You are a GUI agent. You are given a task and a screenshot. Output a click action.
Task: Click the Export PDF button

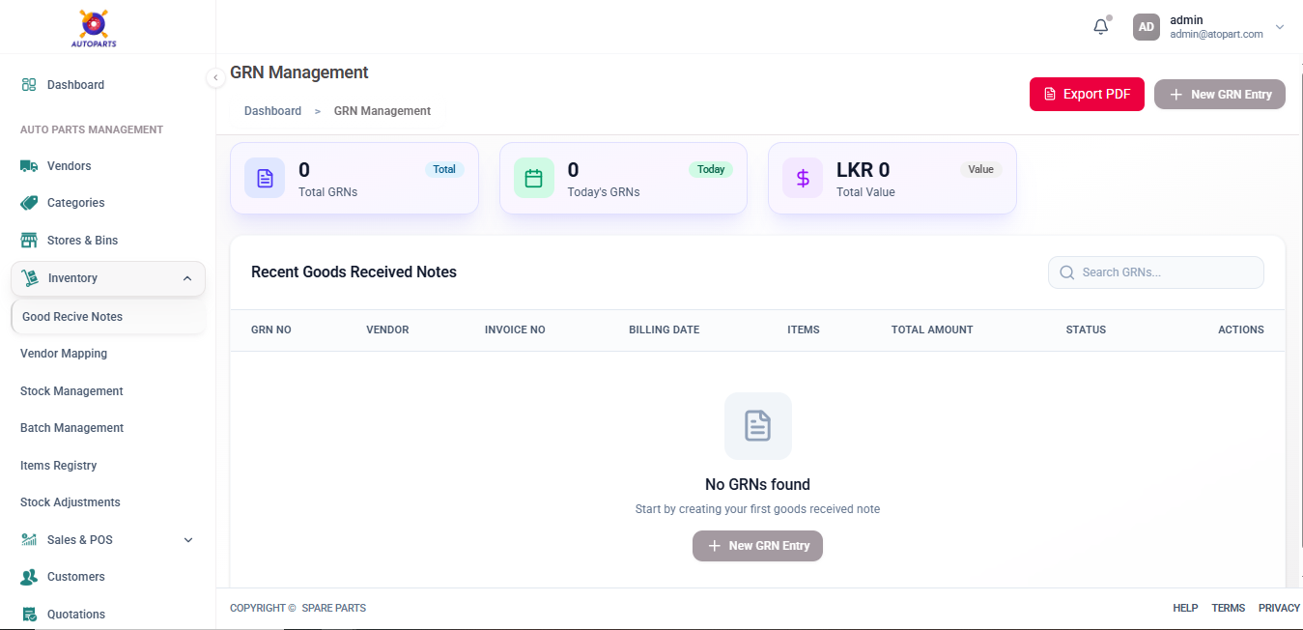(1087, 95)
